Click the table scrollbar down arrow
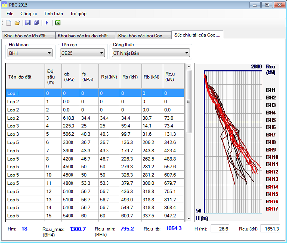Screen dimensions: 287x243 (189, 219)
